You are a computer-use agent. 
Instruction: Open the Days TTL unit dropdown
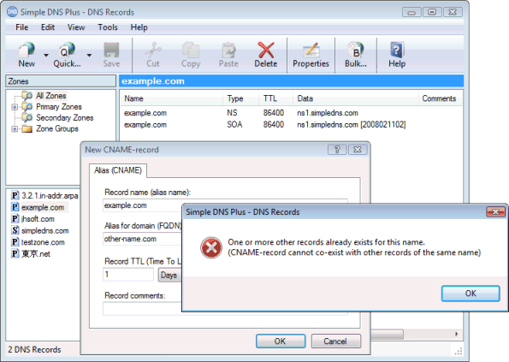pyautogui.click(x=169, y=276)
